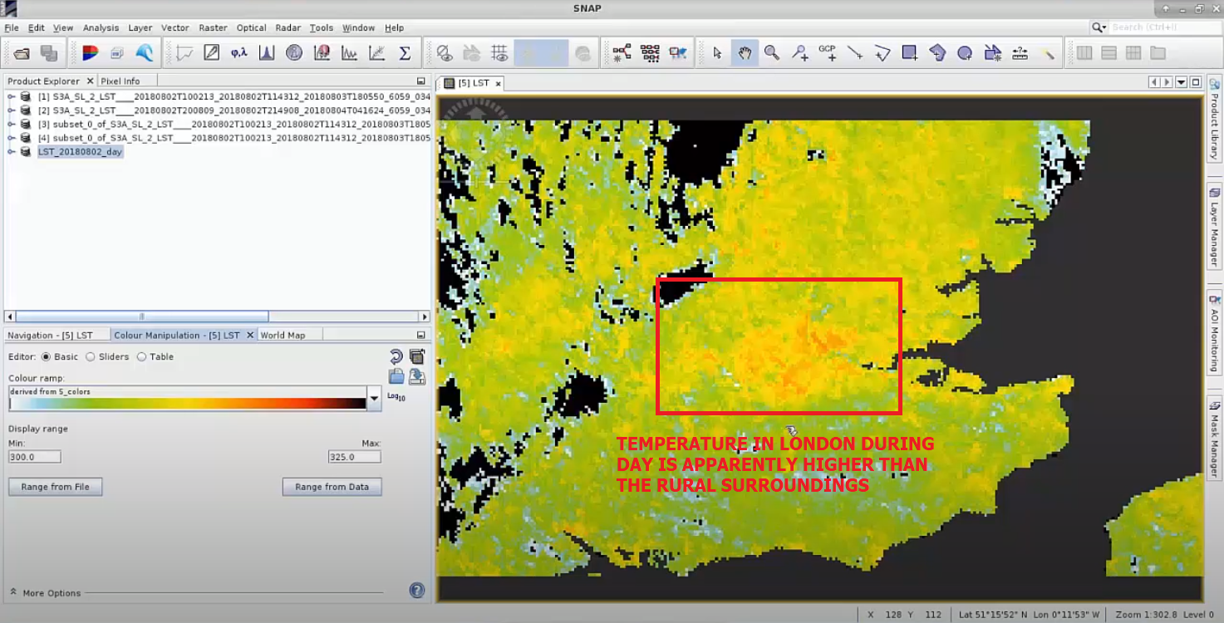Image resolution: width=1224 pixels, height=623 pixels.
Task: Toggle the no-data overlay icon
Action: click(445, 53)
